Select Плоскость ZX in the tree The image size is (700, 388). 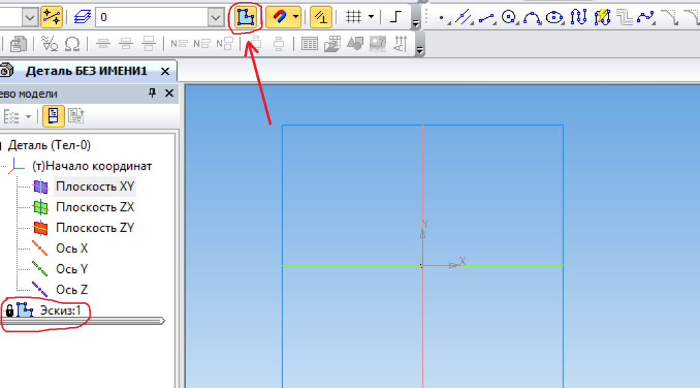[x=94, y=207]
